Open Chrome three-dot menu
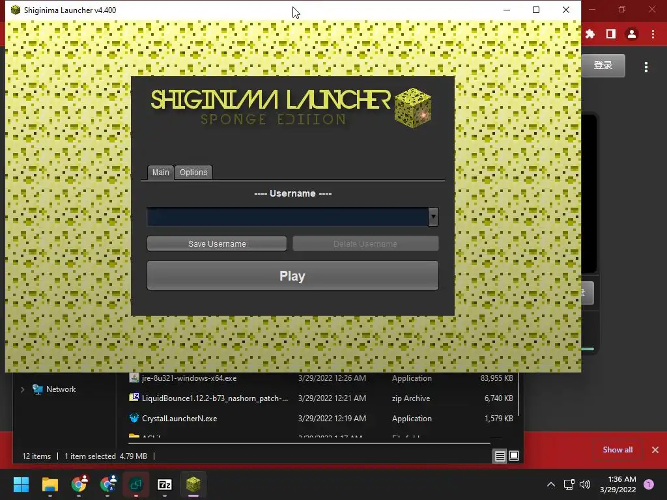The height and width of the screenshot is (500, 667). tap(653, 34)
